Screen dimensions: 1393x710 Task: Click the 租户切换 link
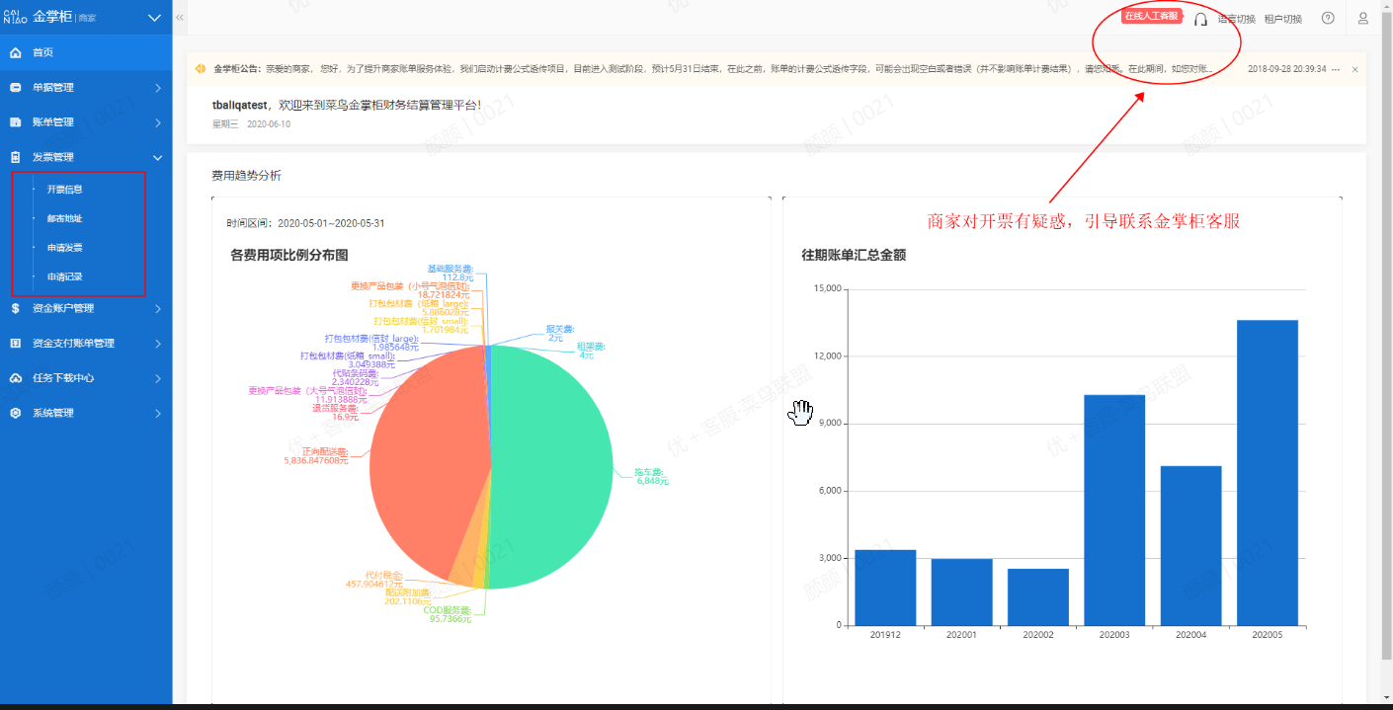point(1283,19)
